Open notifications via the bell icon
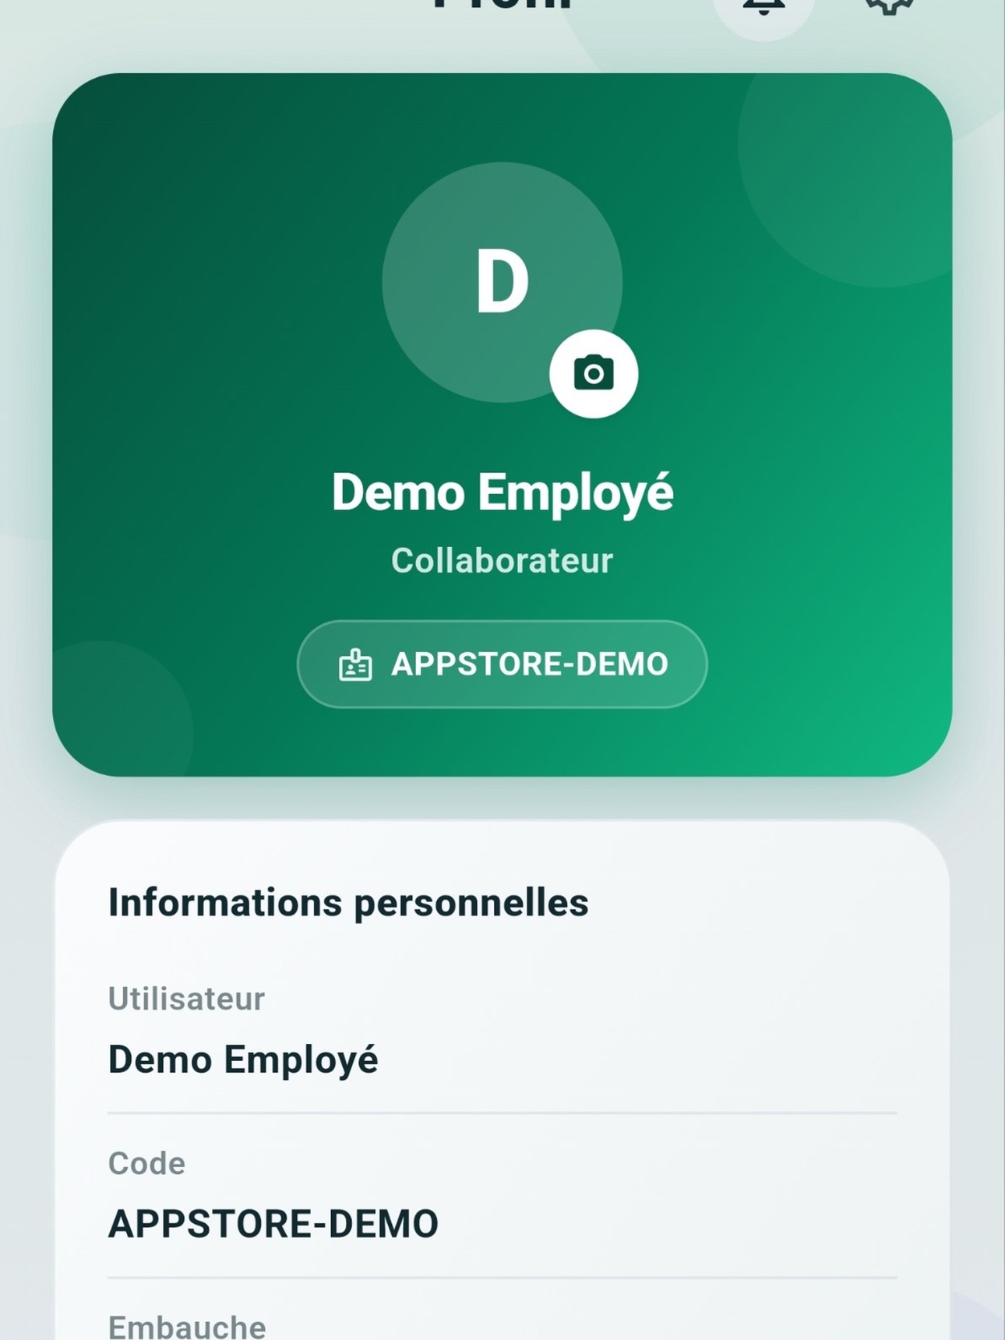This screenshot has height=1340, width=1005. pyautogui.click(x=763, y=8)
